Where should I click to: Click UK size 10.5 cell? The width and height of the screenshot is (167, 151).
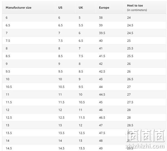pos(82,102)
